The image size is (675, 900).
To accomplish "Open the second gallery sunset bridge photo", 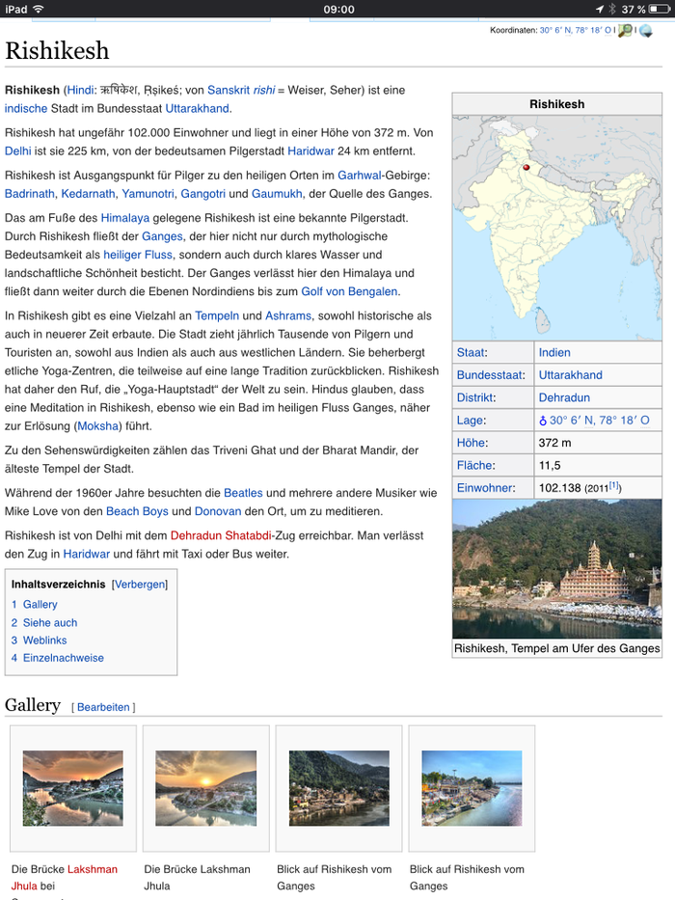I will (x=206, y=788).
